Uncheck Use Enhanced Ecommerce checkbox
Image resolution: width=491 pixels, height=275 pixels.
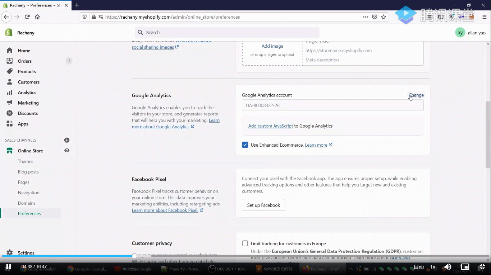(245, 145)
